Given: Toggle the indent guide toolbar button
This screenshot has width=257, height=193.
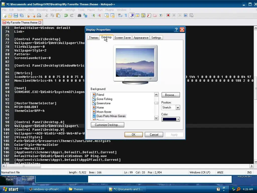Looking at the screenshot, I should [132, 15].
